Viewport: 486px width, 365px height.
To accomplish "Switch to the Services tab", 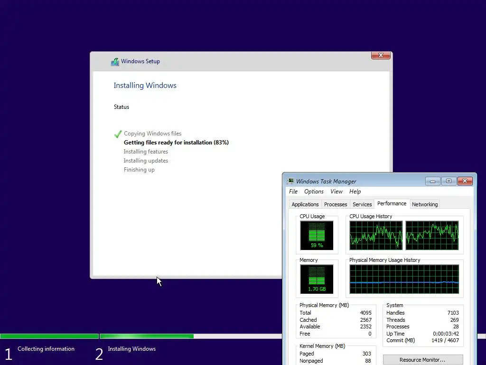I will pos(362,204).
